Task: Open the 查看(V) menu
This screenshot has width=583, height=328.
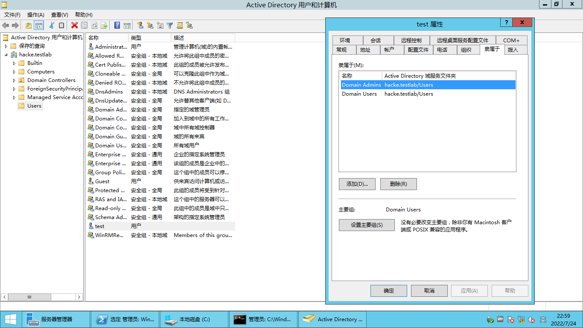Action: (59, 15)
